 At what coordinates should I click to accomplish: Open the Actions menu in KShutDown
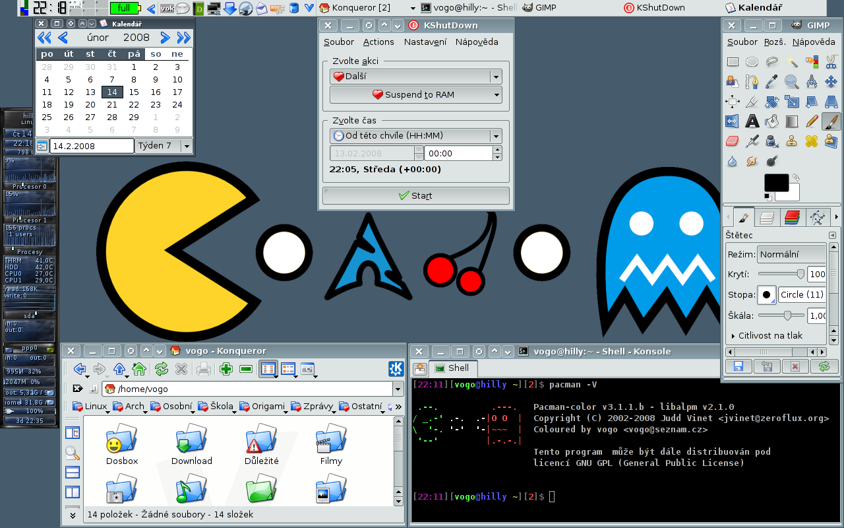[x=378, y=42]
